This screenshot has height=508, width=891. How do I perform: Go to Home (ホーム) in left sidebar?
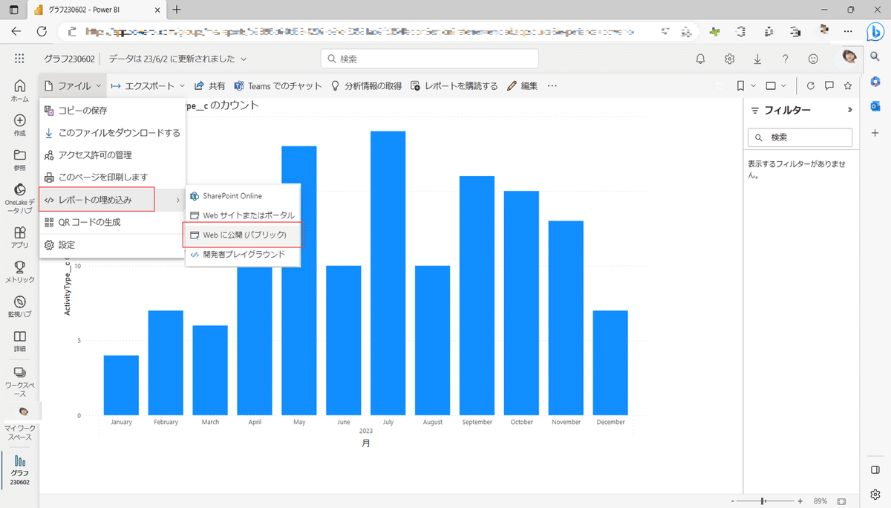(x=20, y=91)
